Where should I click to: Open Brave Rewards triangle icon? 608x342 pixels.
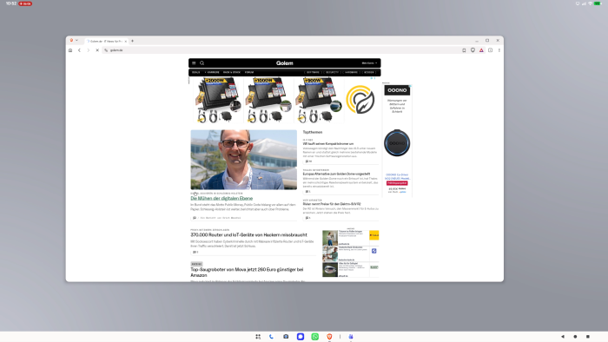tap(481, 50)
